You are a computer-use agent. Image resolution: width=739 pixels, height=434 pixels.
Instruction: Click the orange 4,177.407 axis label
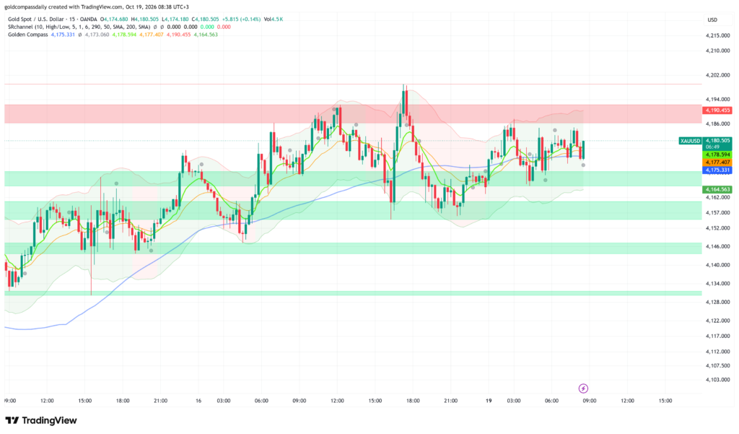717,162
